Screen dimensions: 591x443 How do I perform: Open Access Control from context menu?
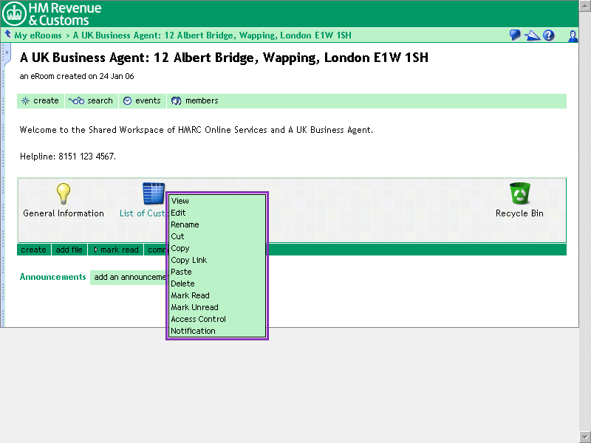pos(198,319)
